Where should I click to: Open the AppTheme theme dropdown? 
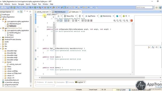pyautogui.click(x=92, y=16)
